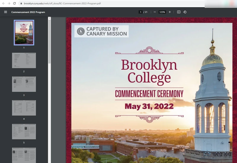Select the page 1 thumbnail
This screenshot has height=163, width=237.
coord(24,32)
